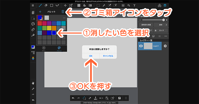Image resolution: width=199 pixels, height=104 pixels.
Task: Tap the rotate canvas icon in sidebar
Action: point(33,24)
